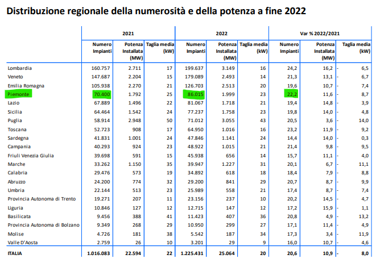Click the Marche row label
The image size is (376, 263).
(16, 164)
